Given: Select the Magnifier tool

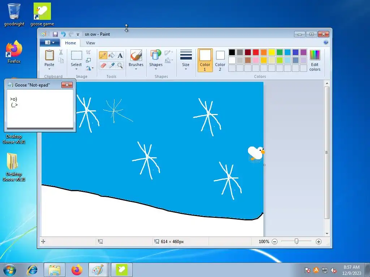Looking at the screenshot, I should [x=120, y=65].
